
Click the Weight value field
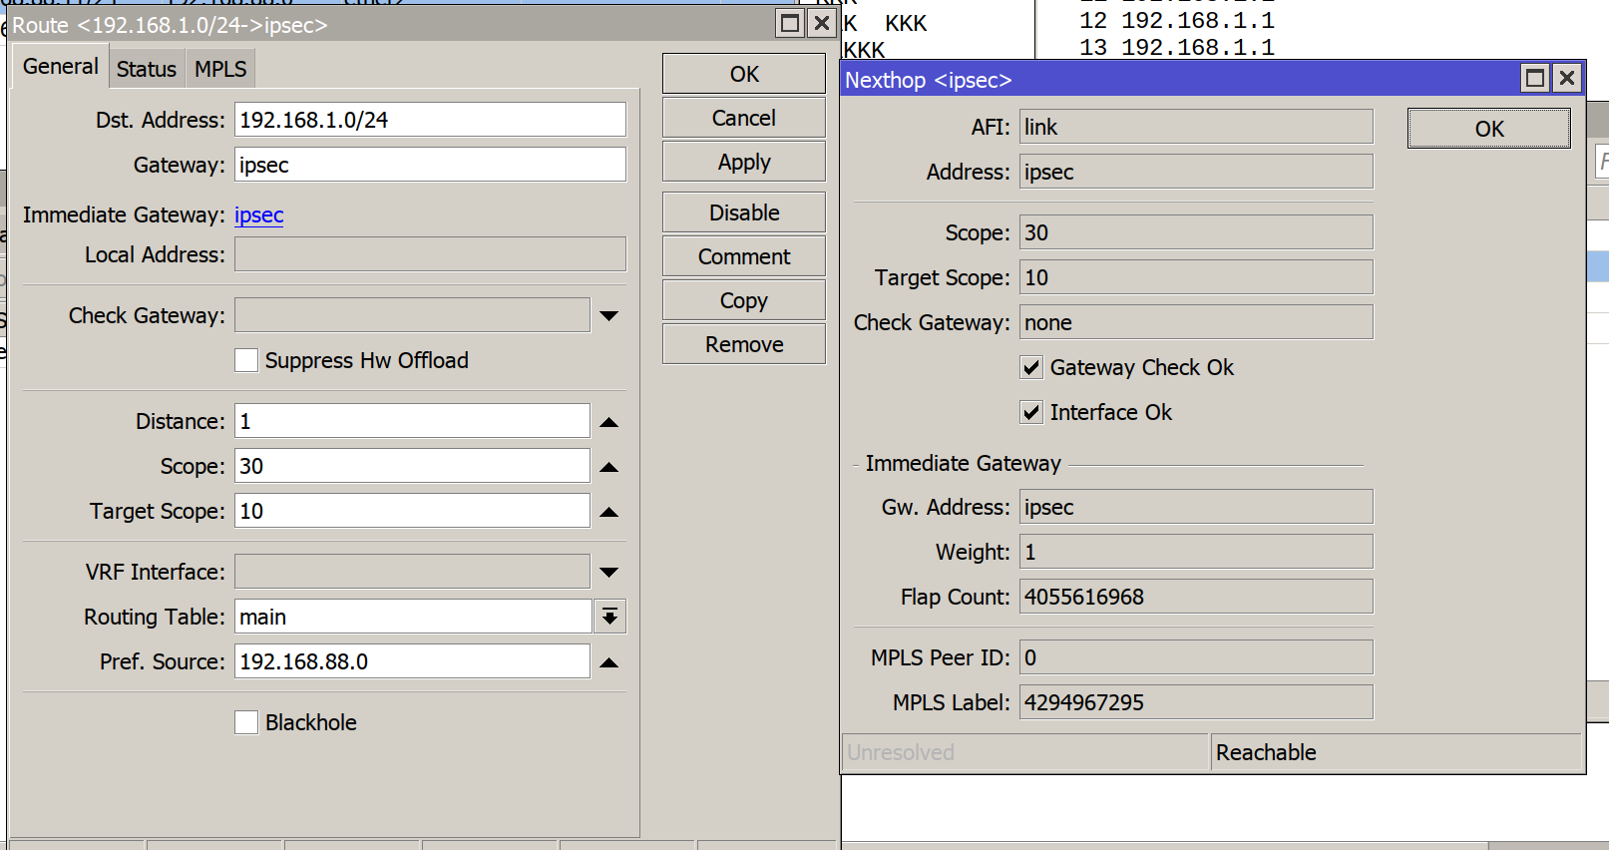(x=1196, y=552)
